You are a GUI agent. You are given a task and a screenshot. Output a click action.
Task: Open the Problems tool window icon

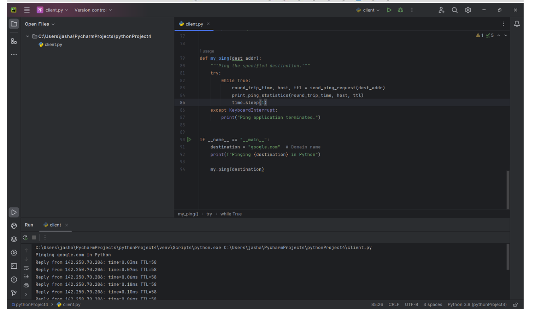(14, 279)
